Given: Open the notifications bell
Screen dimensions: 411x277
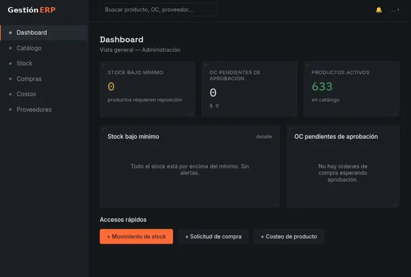Looking at the screenshot, I should [x=379, y=10].
